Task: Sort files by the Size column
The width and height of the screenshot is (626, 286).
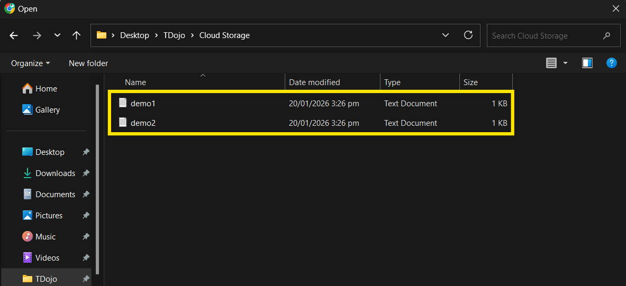Action: pos(470,82)
